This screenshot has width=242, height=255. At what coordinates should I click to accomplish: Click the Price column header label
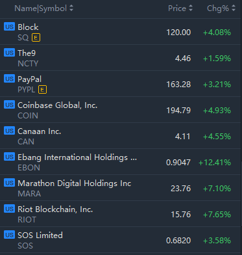click(177, 8)
